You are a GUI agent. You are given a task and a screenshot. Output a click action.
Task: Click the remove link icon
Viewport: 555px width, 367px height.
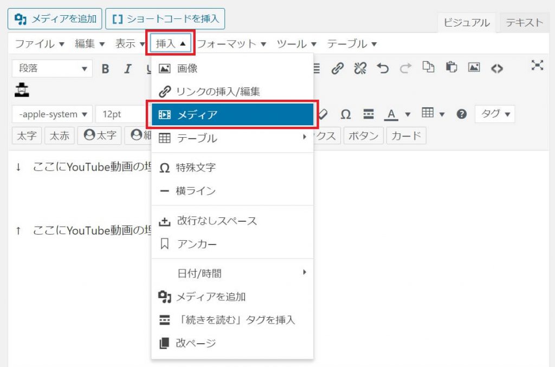coord(360,68)
